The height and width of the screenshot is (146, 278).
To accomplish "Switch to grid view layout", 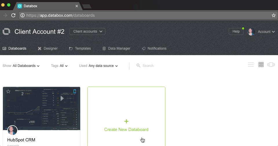I will (261, 65).
